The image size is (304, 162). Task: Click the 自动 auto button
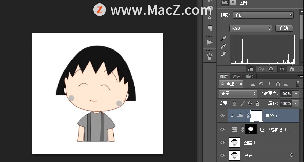[284, 29]
